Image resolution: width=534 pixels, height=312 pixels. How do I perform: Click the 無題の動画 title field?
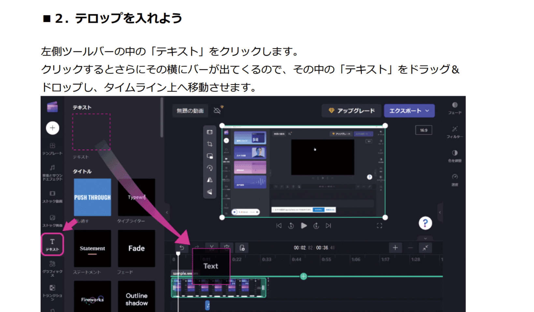pos(190,111)
